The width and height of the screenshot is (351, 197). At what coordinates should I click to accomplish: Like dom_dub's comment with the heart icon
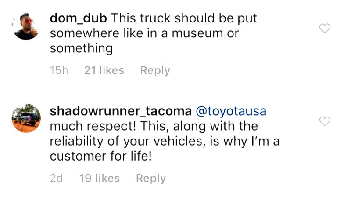coord(324,29)
